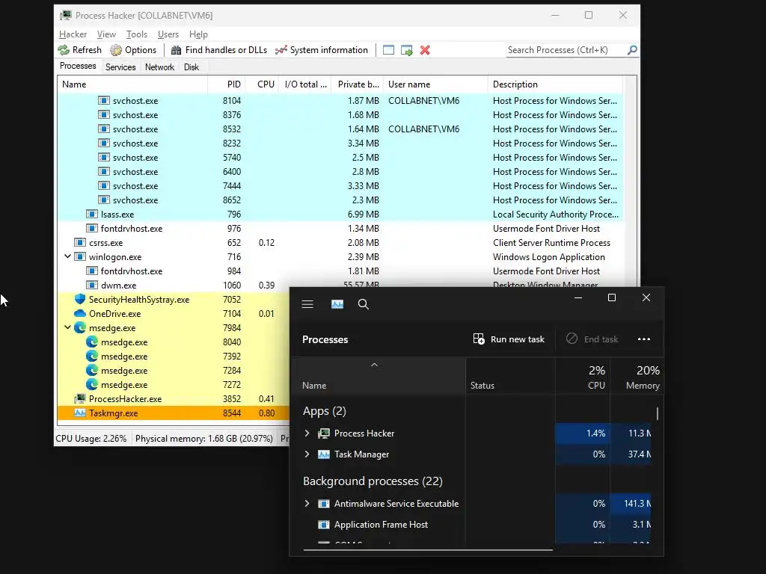
Task: Click the End task button
Action: point(592,339)
